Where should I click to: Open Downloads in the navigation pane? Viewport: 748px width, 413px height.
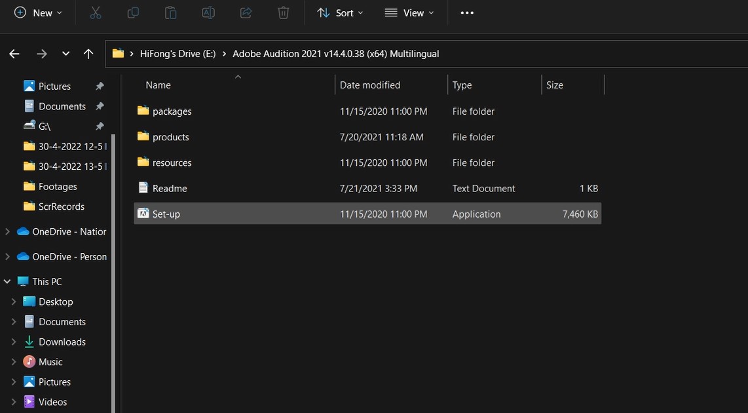(x=62, y=342)
